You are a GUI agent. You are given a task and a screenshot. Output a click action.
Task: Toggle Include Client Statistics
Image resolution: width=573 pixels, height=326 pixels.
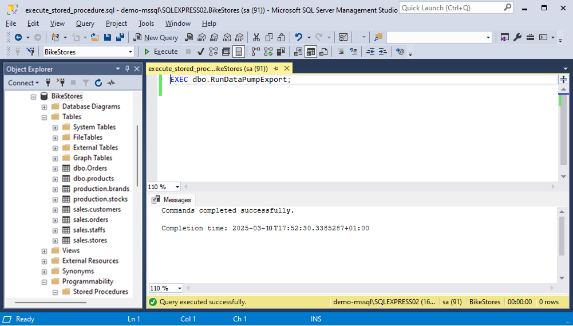pyautogui.click(x=281, y=52)
